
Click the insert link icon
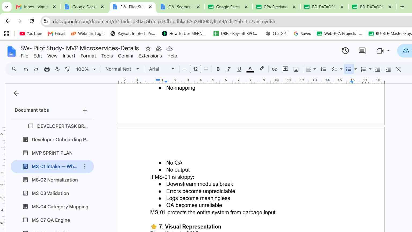[x=274, y=69]
